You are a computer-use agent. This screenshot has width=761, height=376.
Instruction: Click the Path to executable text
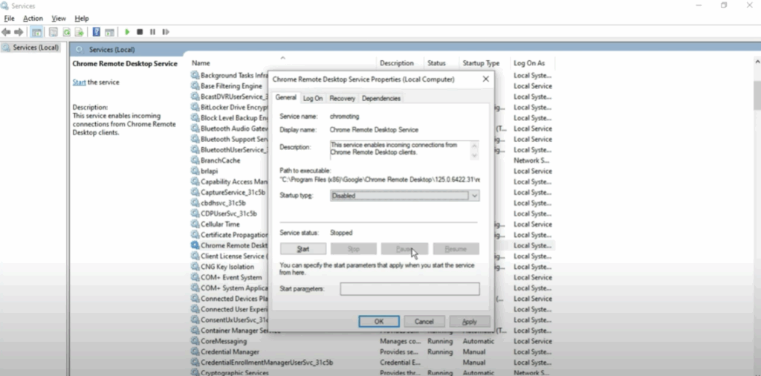tap(380, 179)
